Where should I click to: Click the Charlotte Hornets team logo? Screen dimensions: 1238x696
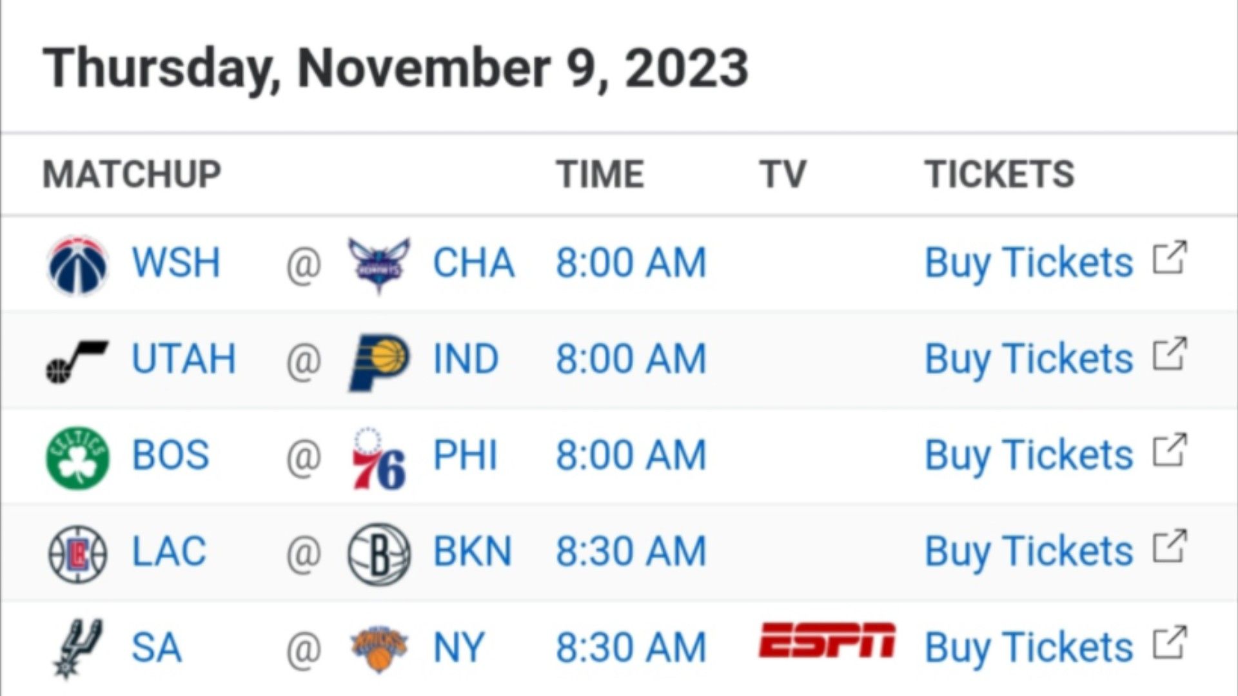[x=378, y=264]
